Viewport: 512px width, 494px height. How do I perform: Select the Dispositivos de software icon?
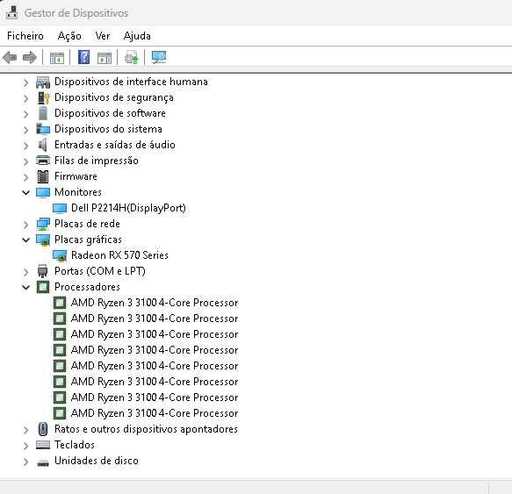tap(43, 113)
